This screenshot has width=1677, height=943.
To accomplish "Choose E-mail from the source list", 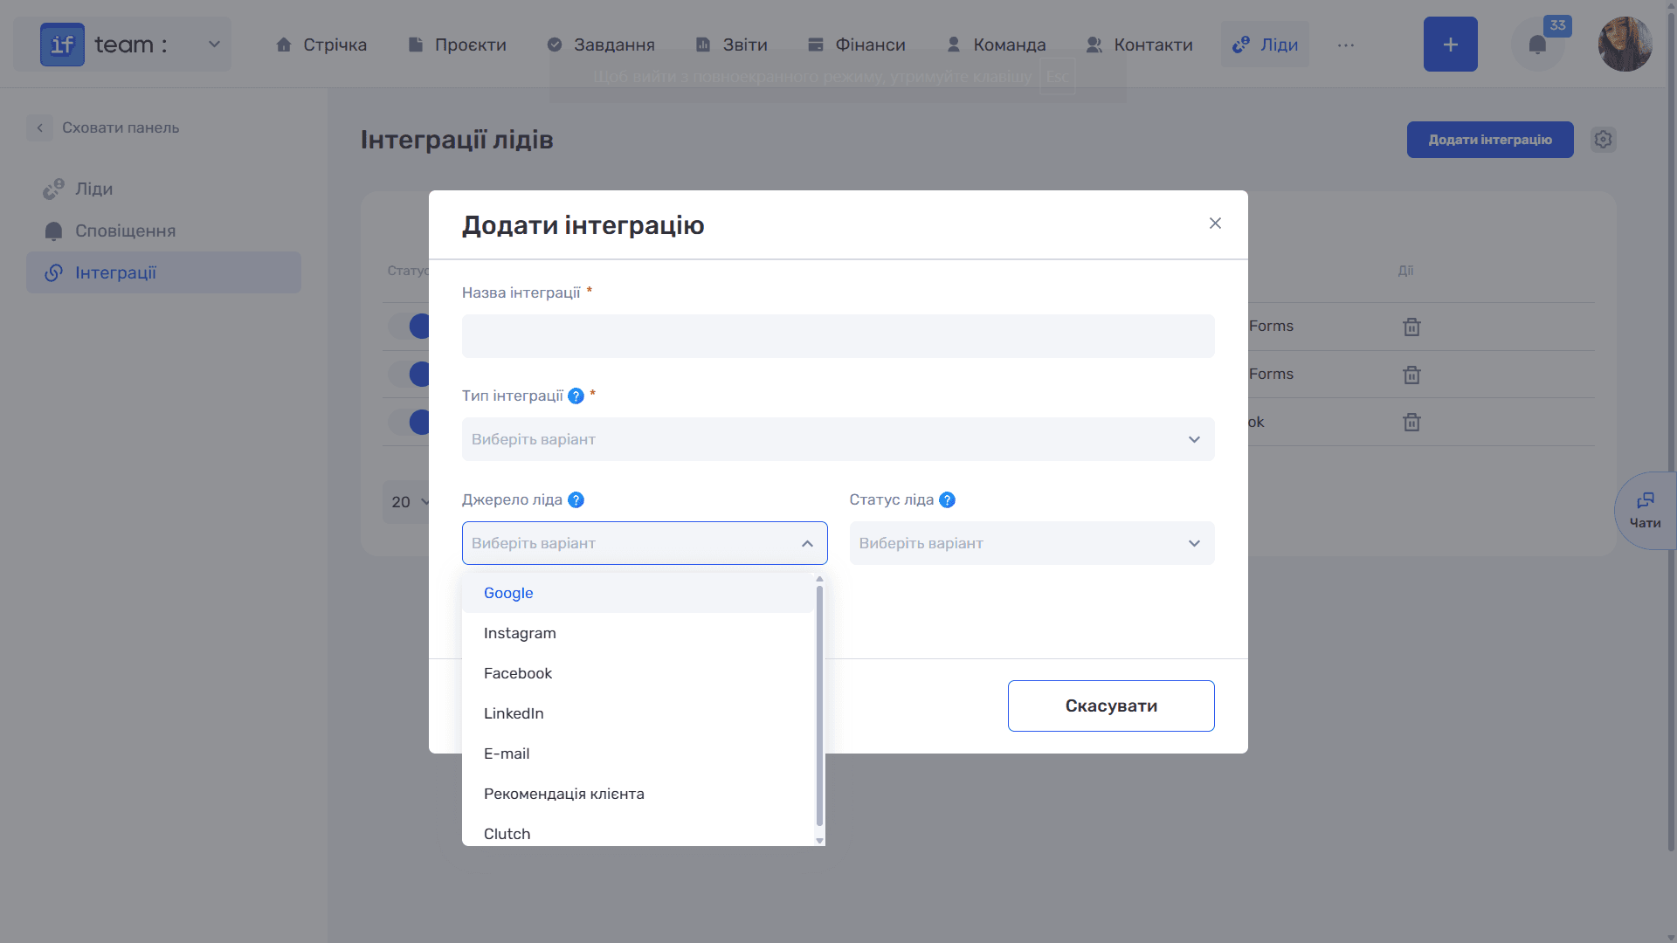I will click(638, 754).
